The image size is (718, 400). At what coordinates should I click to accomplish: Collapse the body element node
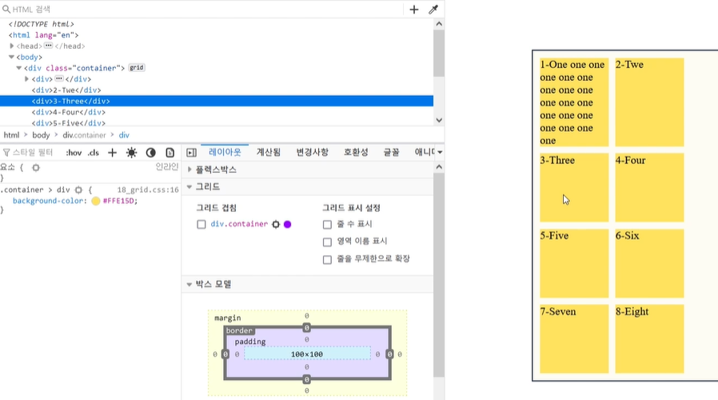tap(11, 57)
